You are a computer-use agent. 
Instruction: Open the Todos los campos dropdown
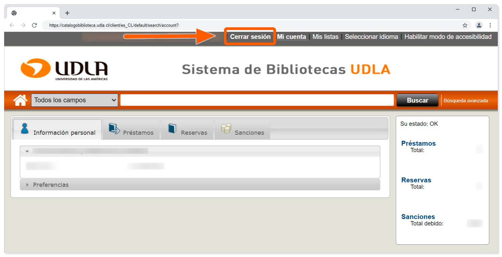(x=75, y=100)
